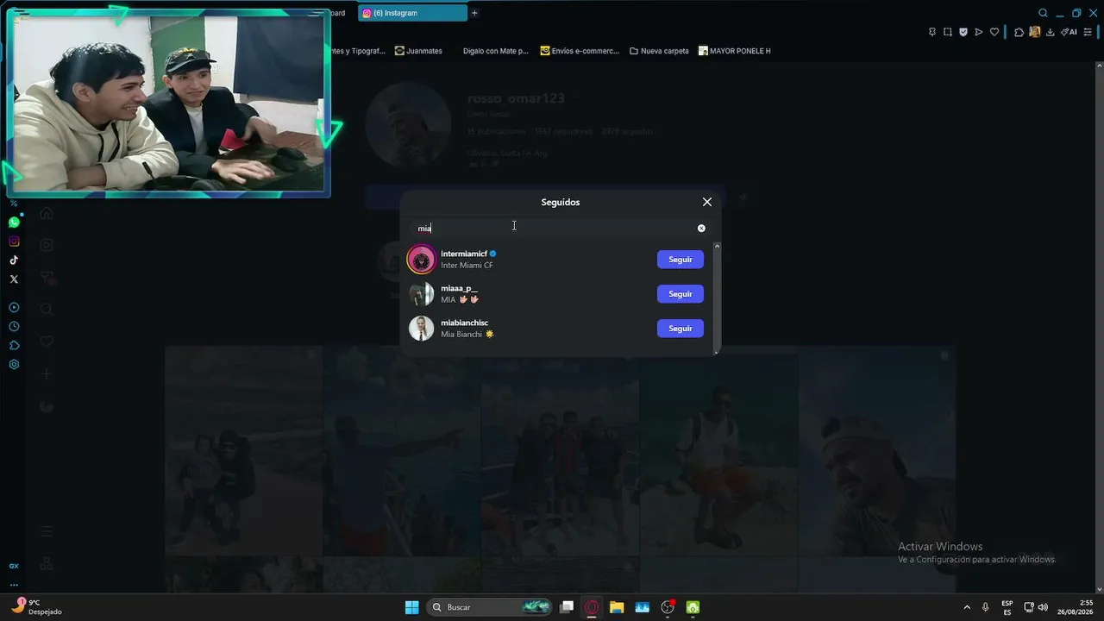Open the Windows Start menu

pos(412,607)
